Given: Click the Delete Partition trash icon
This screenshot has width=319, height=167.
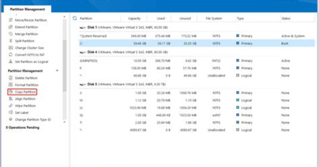Looking at the screenshot, I should pos(11,78).
